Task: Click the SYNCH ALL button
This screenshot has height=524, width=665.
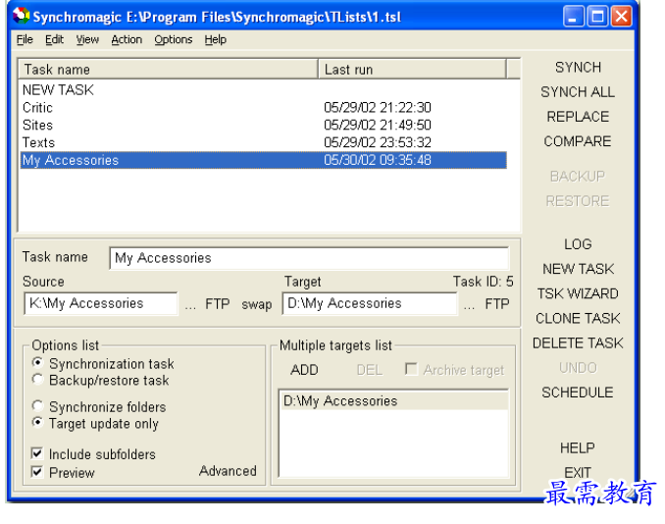Action: pyautogui.click(x=578, y=91)
